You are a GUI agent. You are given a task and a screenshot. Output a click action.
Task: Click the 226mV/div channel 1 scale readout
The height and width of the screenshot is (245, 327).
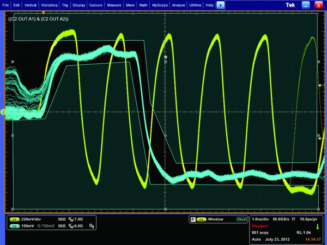(x=31, y=219)
